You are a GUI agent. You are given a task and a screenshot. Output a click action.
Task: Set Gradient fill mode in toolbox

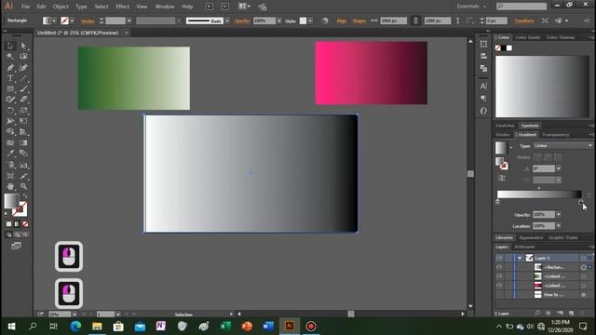17,224
